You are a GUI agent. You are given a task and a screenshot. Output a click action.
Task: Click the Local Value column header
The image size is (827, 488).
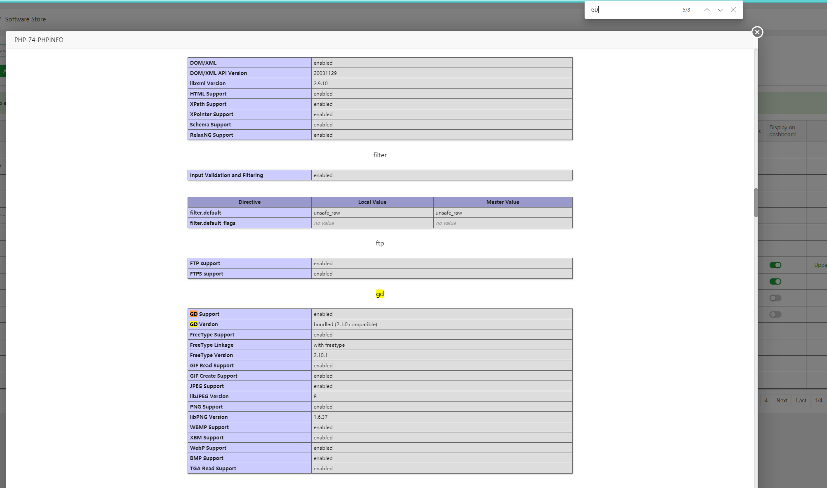point(372,202)
